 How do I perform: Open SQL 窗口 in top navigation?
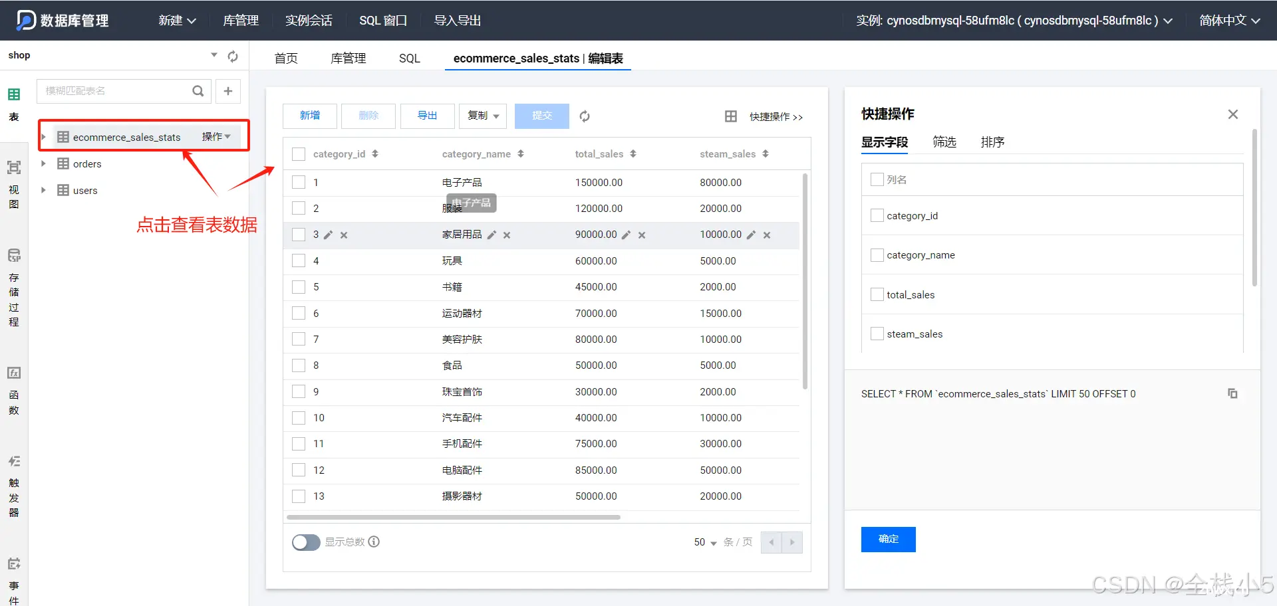[x=383, y=21]
